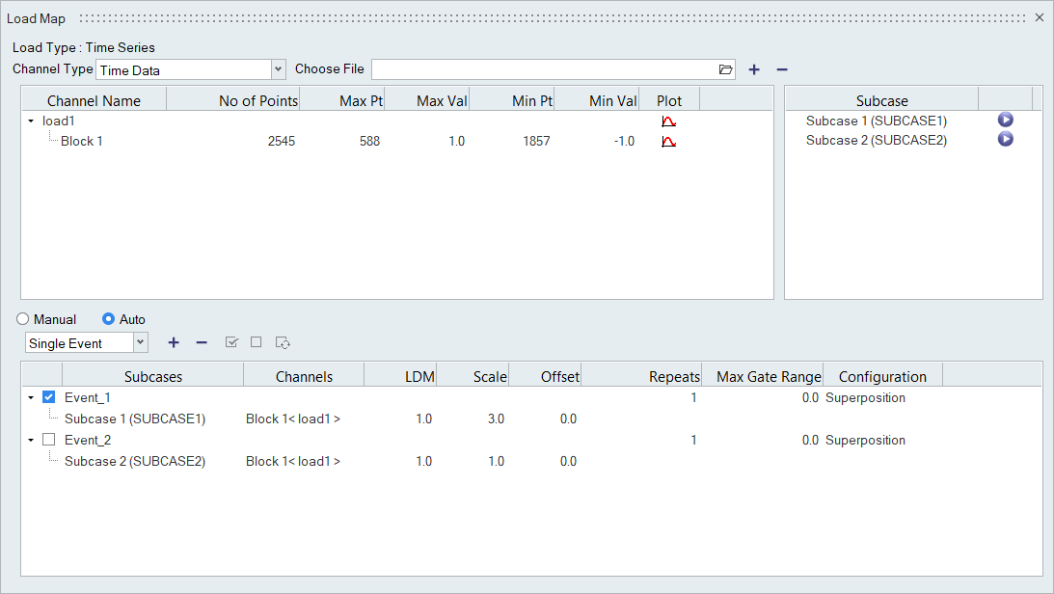Click the Channel Name column header

94,100
